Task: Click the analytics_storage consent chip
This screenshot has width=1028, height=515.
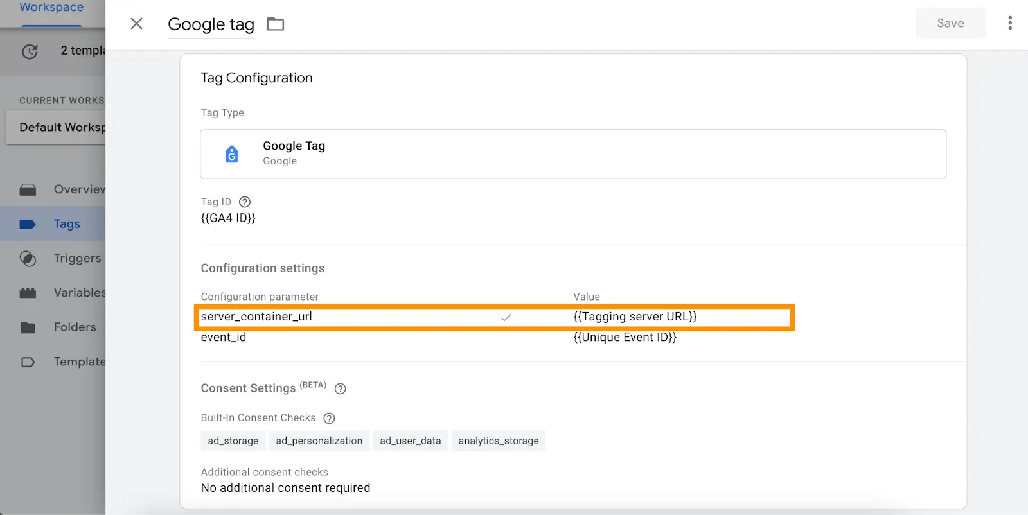Action: 499,441
